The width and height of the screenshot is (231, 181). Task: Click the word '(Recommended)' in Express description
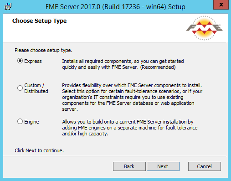(x=158, y=67)
